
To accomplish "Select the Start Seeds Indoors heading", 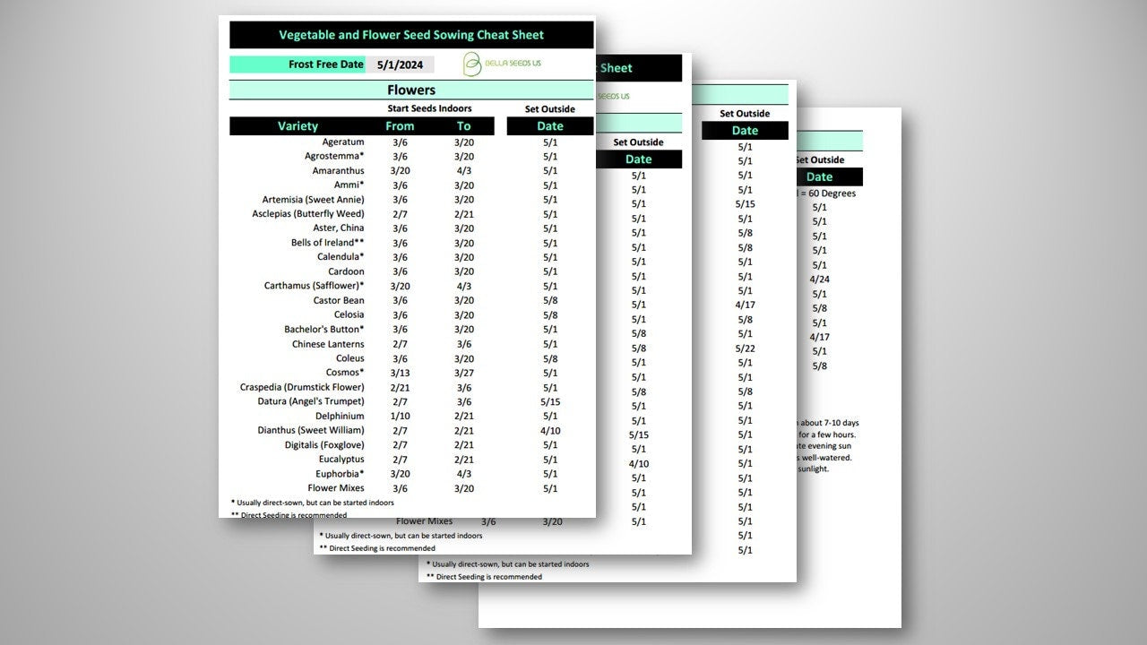I will pyautogui.click(x=429, y=108).
